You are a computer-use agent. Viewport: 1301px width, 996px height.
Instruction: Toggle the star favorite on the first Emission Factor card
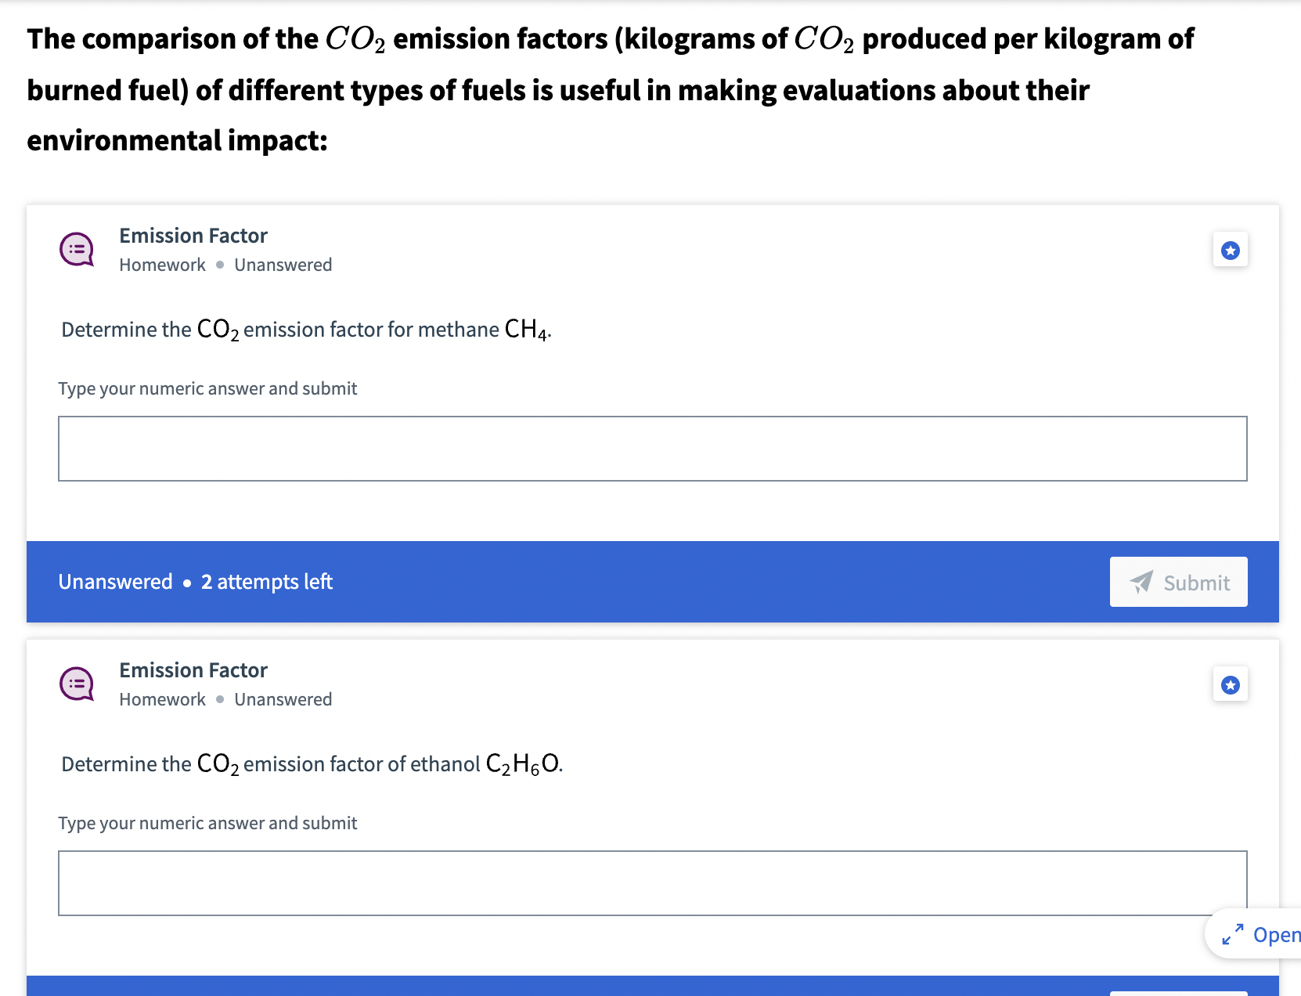(1231, 249)
